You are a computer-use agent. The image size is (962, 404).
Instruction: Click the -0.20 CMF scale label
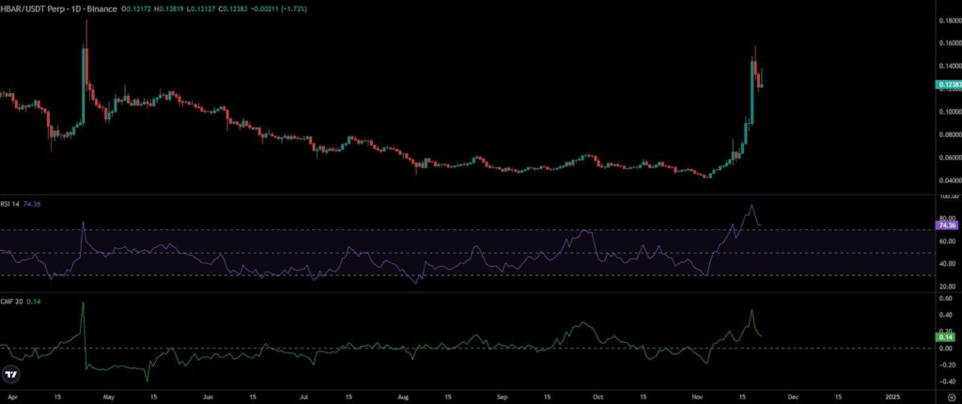[945, 365]
